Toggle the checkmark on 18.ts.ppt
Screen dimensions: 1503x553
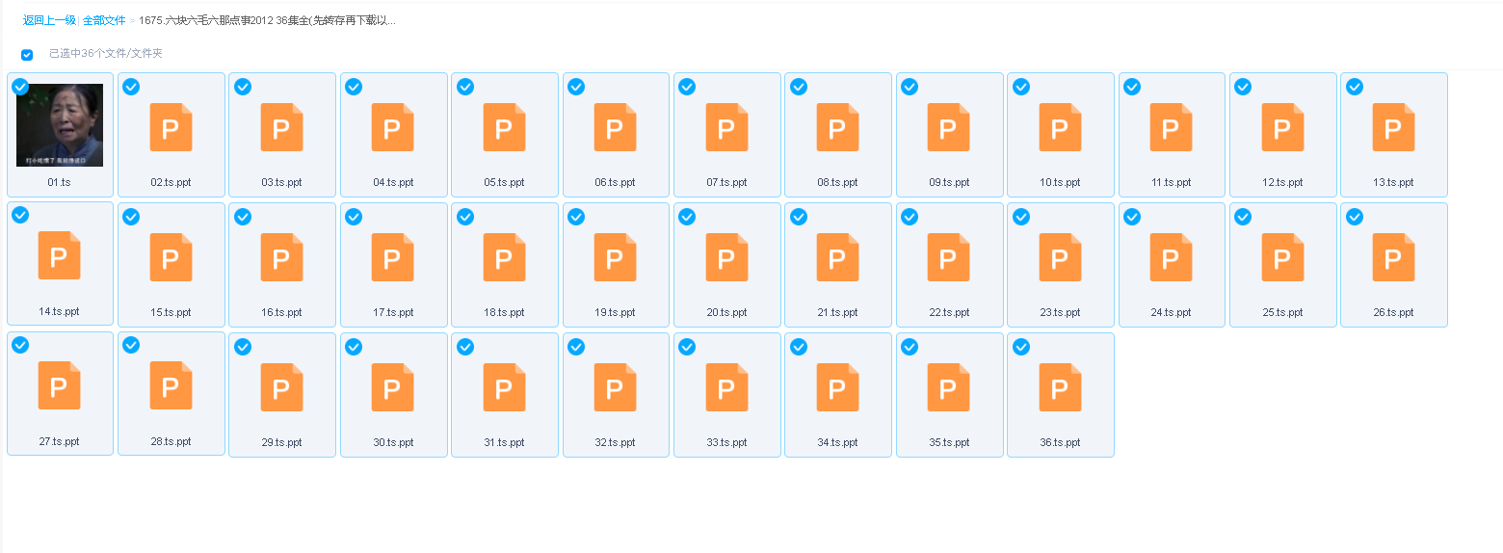pyautogui.click(x=465, y=217)
